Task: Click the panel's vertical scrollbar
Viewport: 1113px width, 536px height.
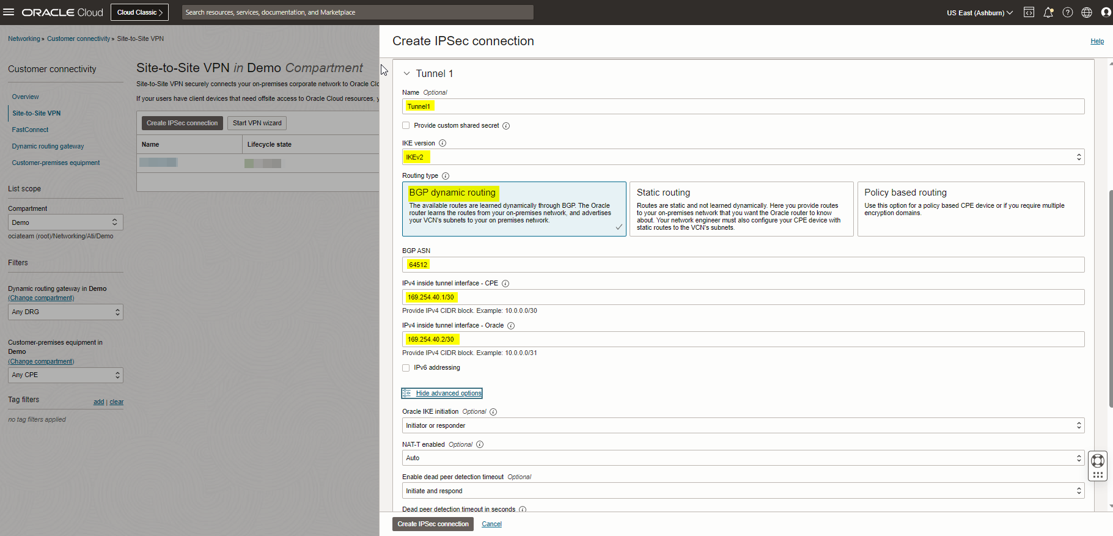Action: (x=1110, y=298)
